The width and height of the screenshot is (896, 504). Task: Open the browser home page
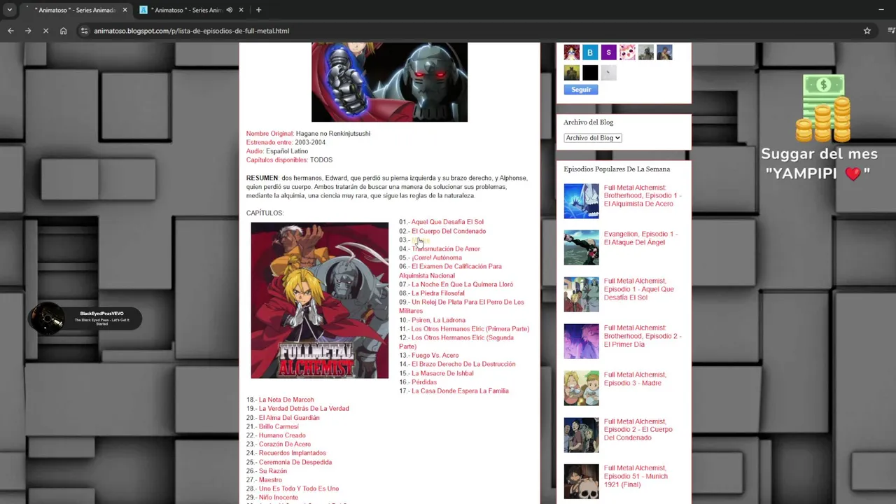(x=63, y=31)
